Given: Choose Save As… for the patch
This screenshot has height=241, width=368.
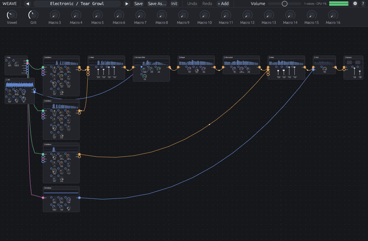Looking at the screenshot, I should [x=157, y=4].
